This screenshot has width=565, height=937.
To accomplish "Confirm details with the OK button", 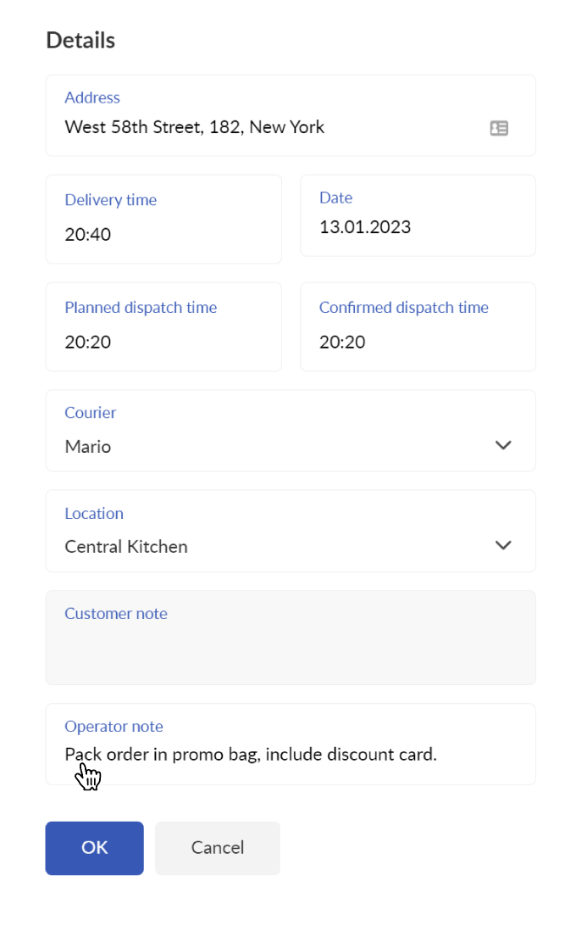I will click(x=94, y=848).
